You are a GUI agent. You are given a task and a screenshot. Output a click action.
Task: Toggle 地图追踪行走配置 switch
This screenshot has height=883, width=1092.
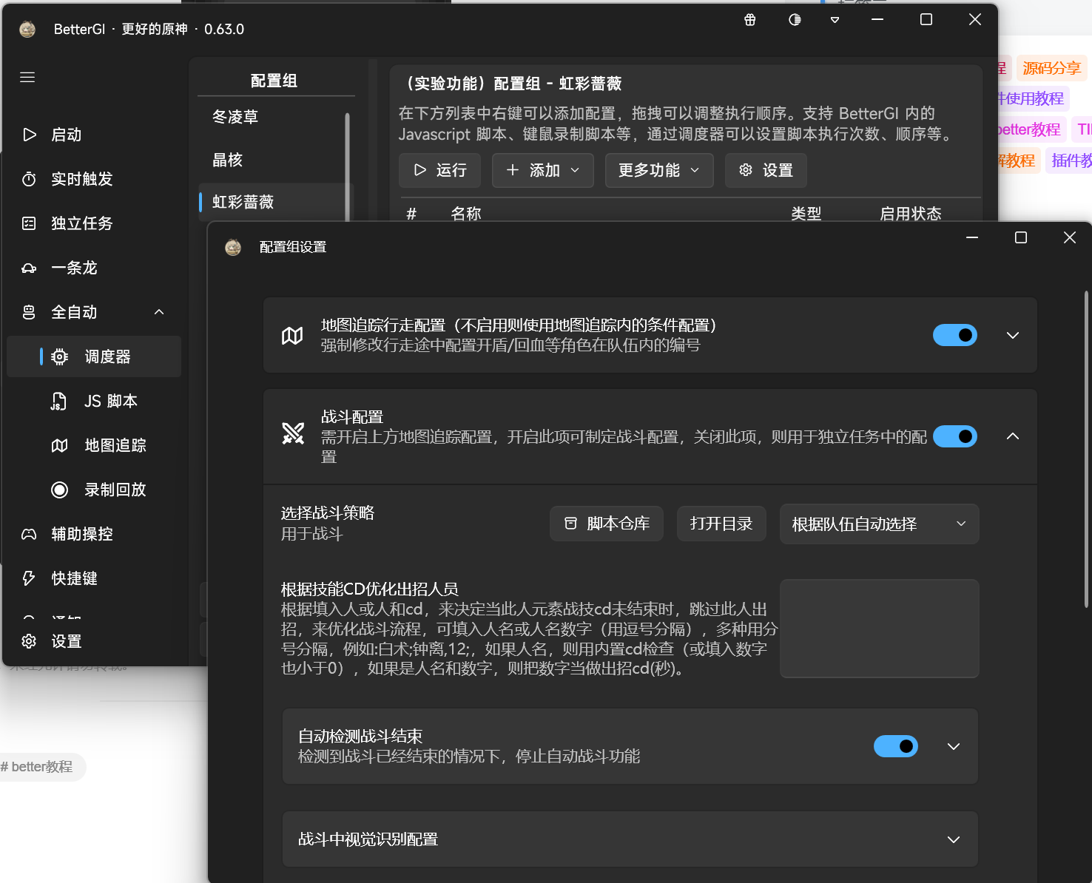click(x=955, y=335)
